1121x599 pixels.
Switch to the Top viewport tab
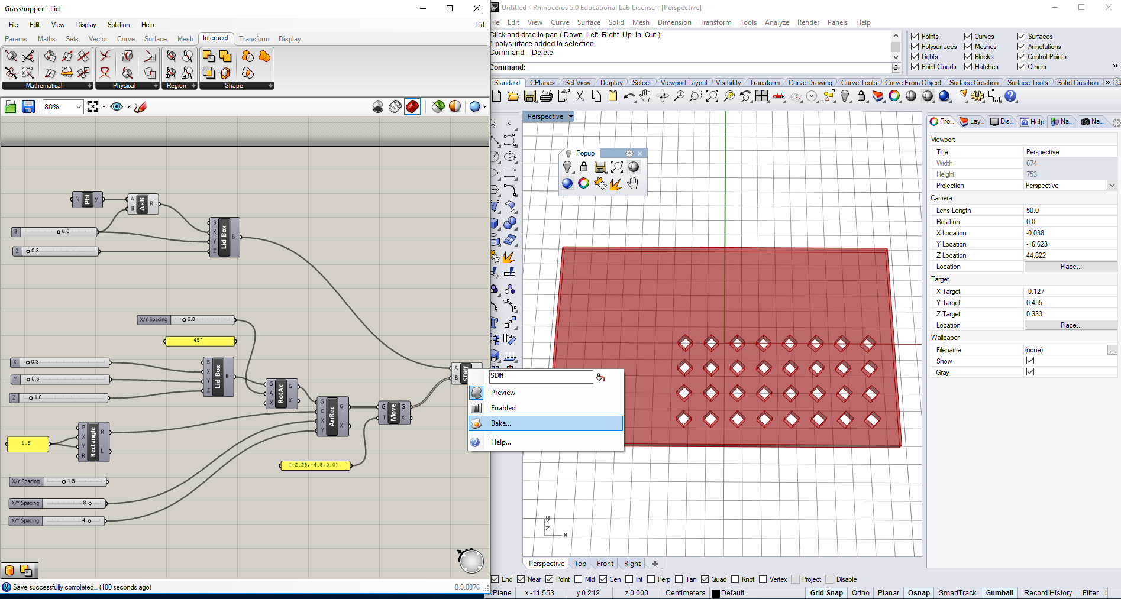(580, 564)
